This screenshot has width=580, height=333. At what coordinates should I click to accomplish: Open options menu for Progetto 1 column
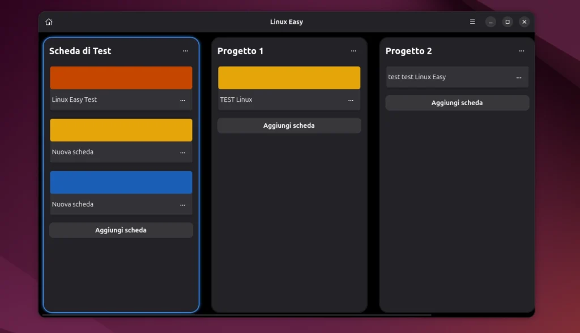tap(353, 51)
